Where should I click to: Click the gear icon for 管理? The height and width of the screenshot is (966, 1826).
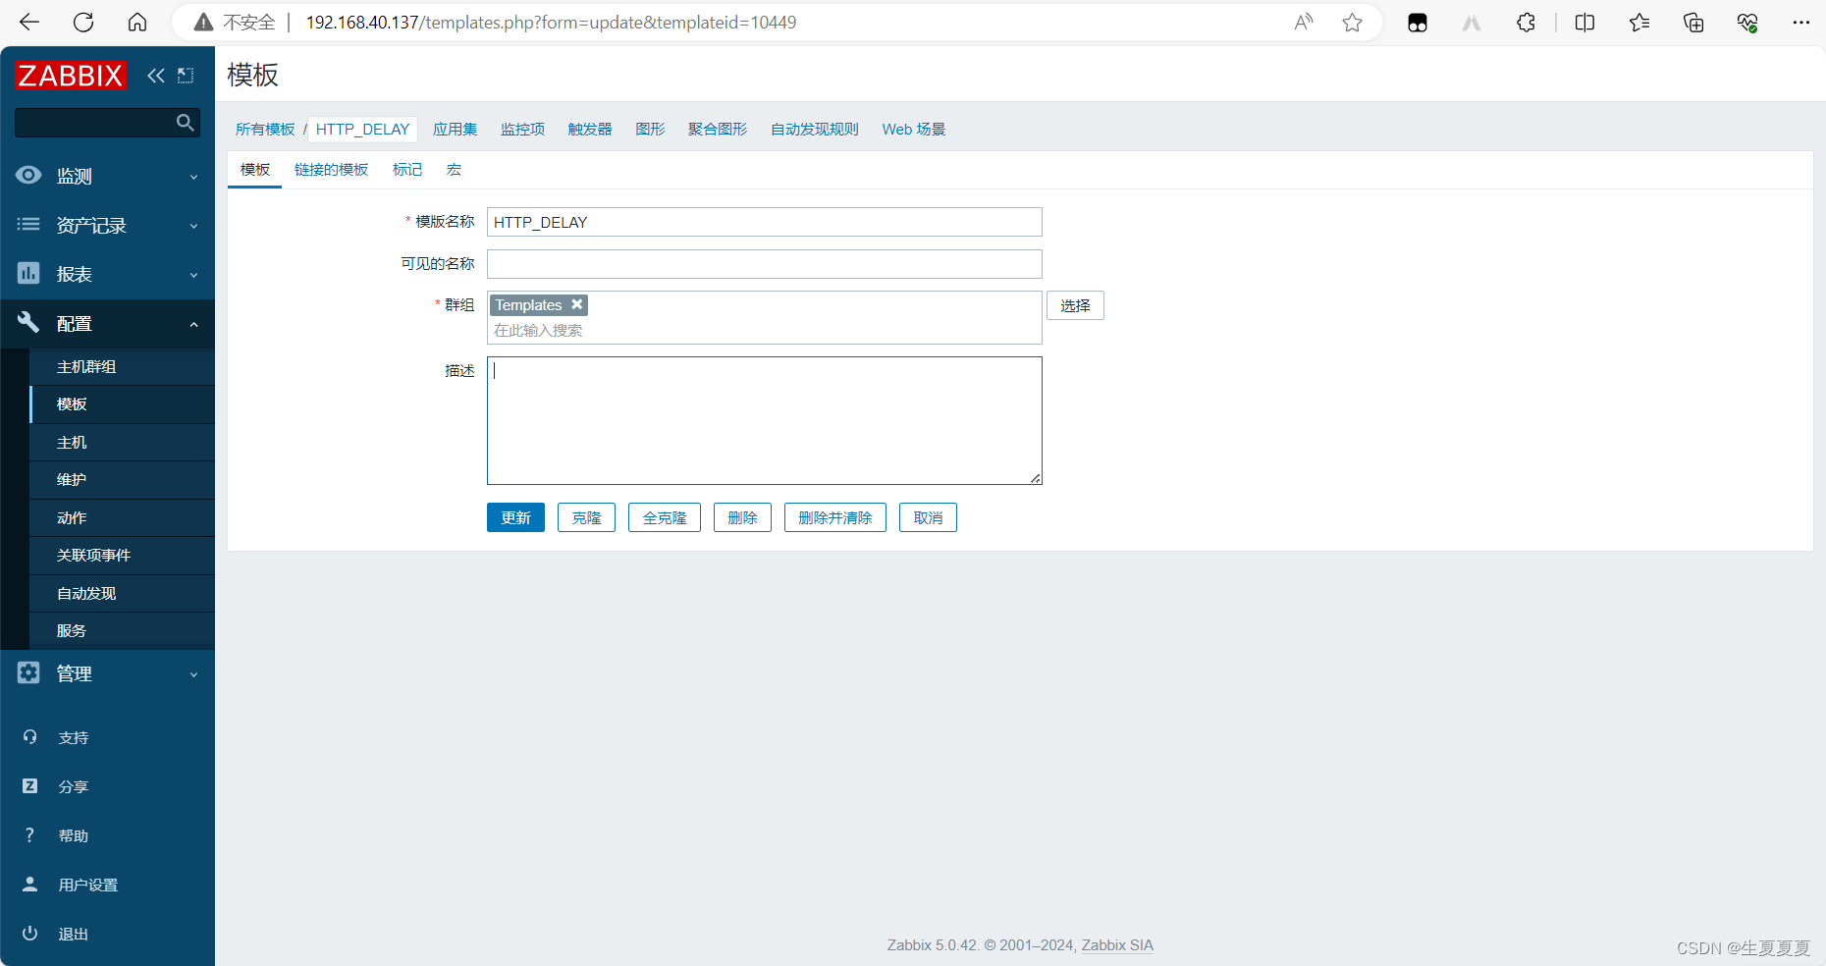coord(28,672)
